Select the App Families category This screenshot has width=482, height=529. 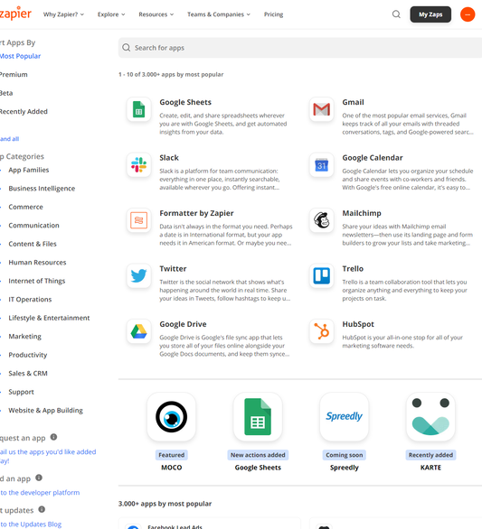tap(29, 170)
